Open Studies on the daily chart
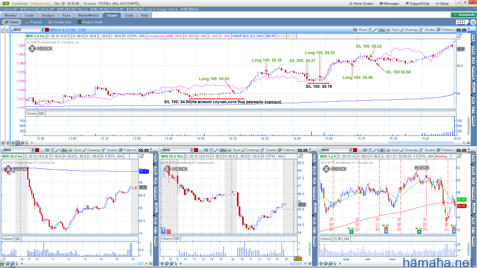The height and width of the screenshot is (268, 477). pos(428,150)
